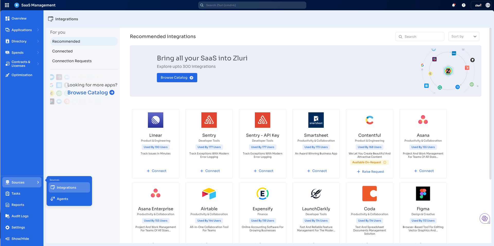Click the Asana app logo

(x=423, y=120)
